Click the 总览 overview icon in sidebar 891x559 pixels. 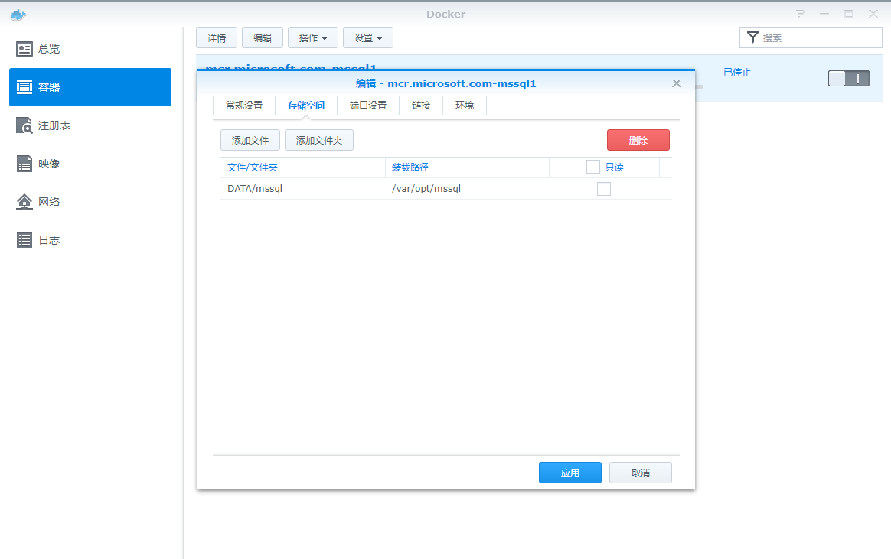(x=24, y=49)
